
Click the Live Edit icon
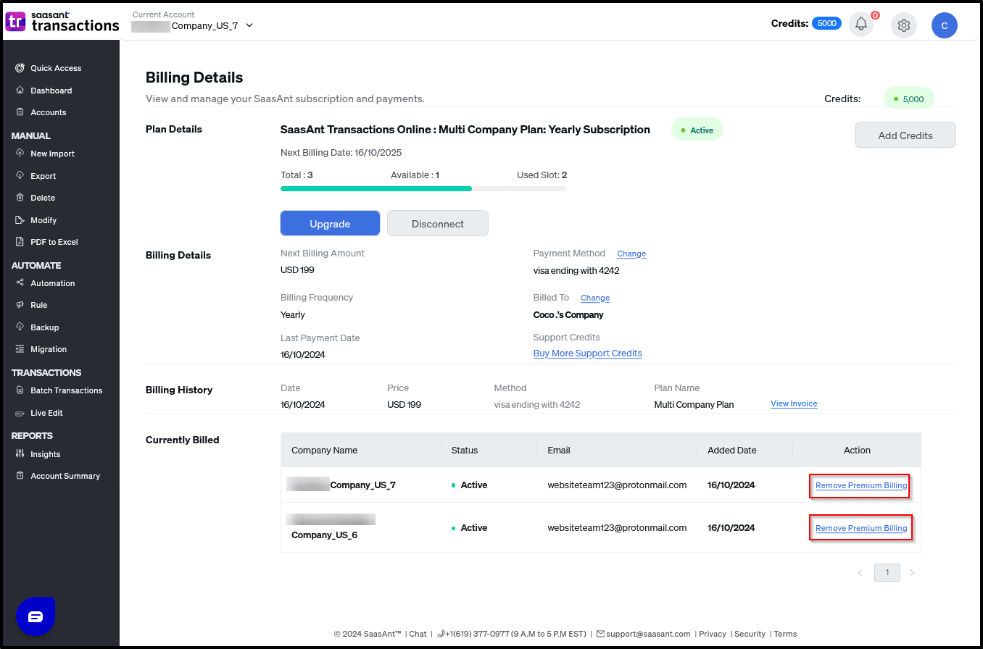[20, 413]
